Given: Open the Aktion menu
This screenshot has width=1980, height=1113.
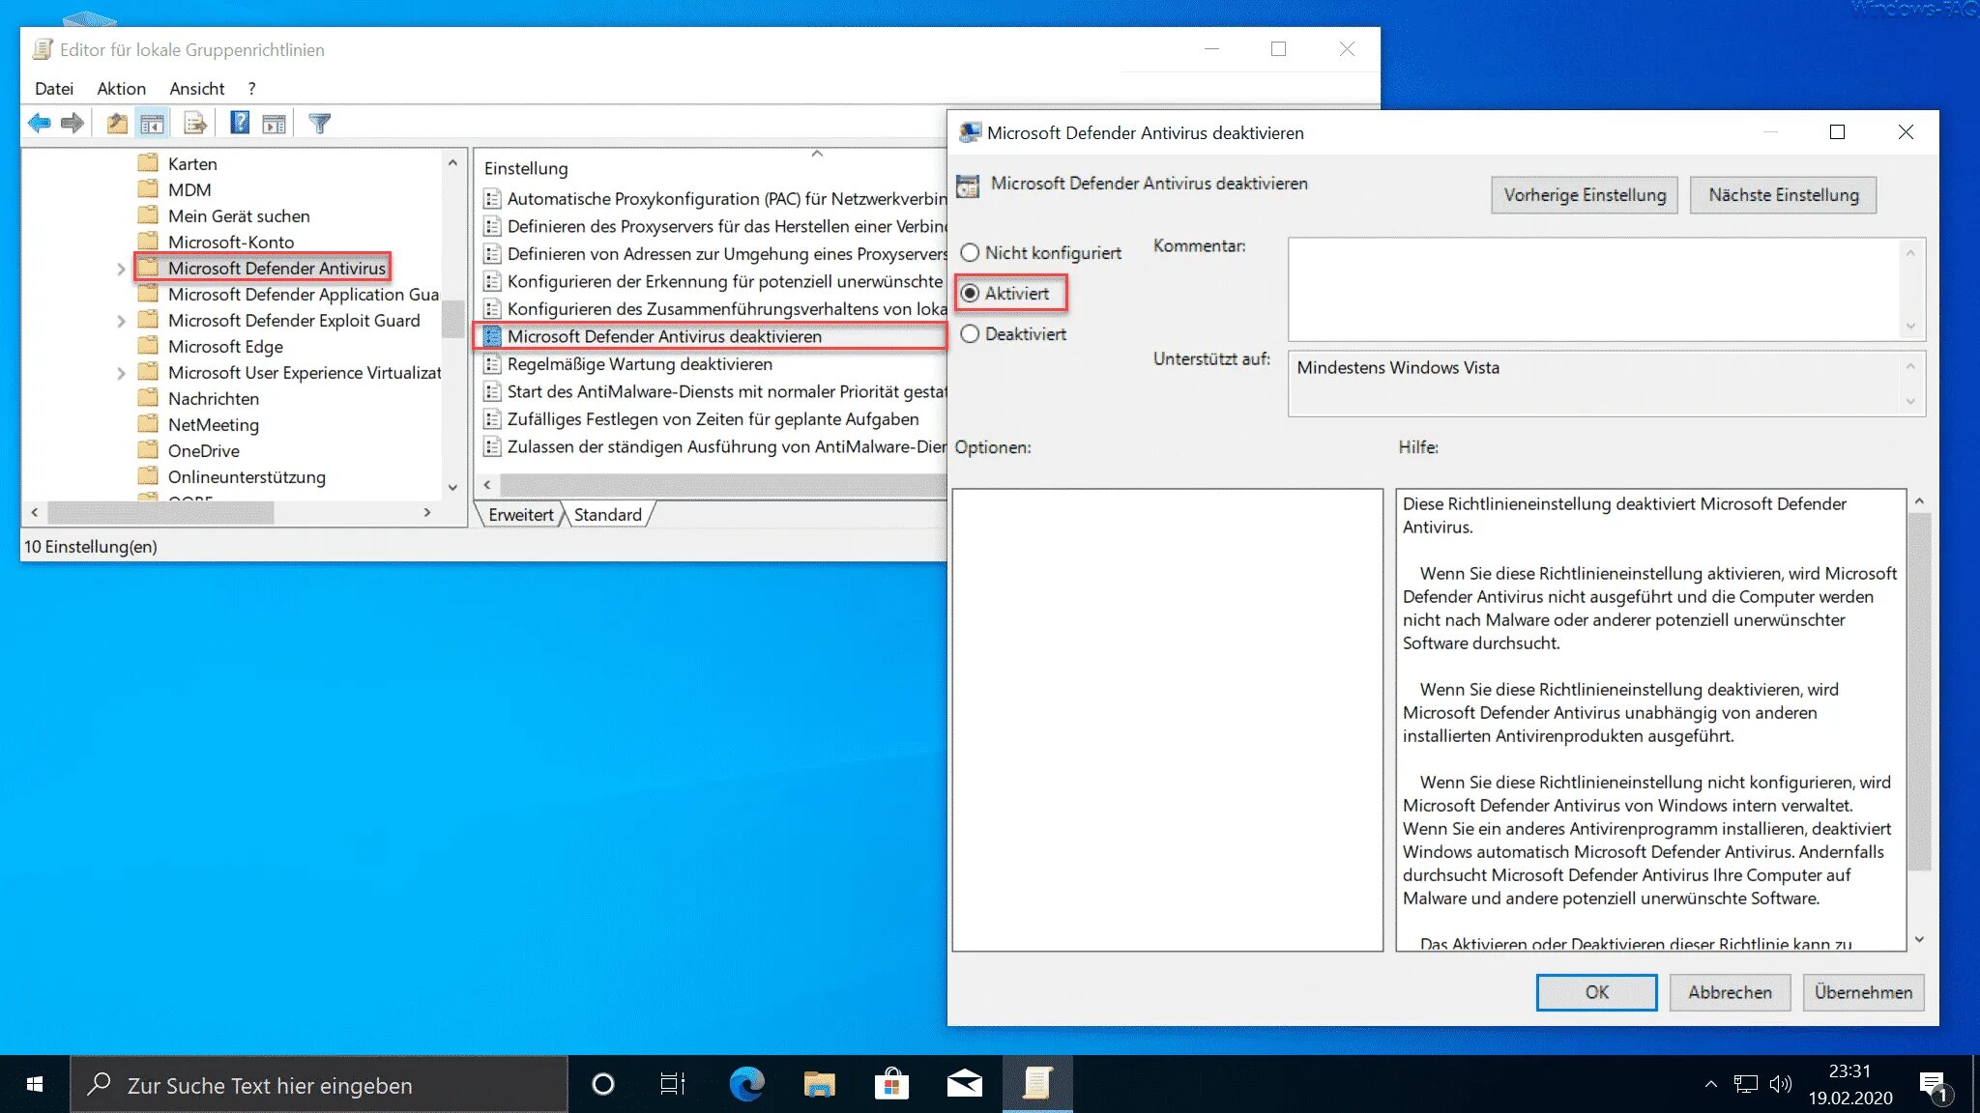Looking at the screenshot, I should [121, 88].
